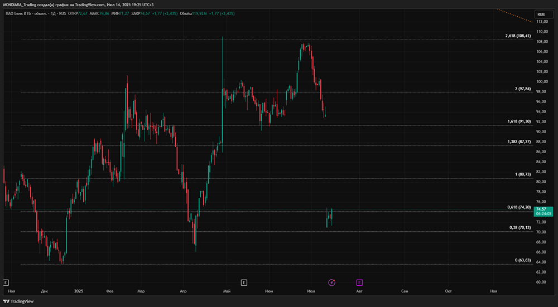Image resolution: width=558 pixels, height=307 pixels.
Task: Click the purple lightning event icon
Action: (331, 282)
